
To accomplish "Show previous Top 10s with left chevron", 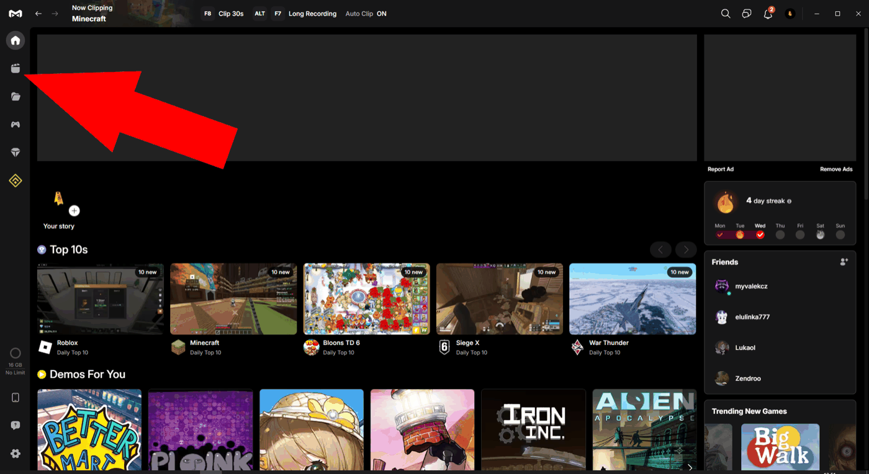I will coord(660,249).
